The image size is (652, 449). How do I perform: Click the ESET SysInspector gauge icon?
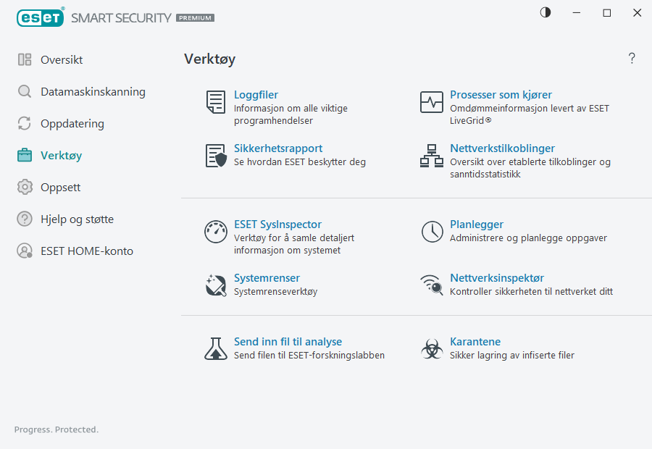point(215,232)
